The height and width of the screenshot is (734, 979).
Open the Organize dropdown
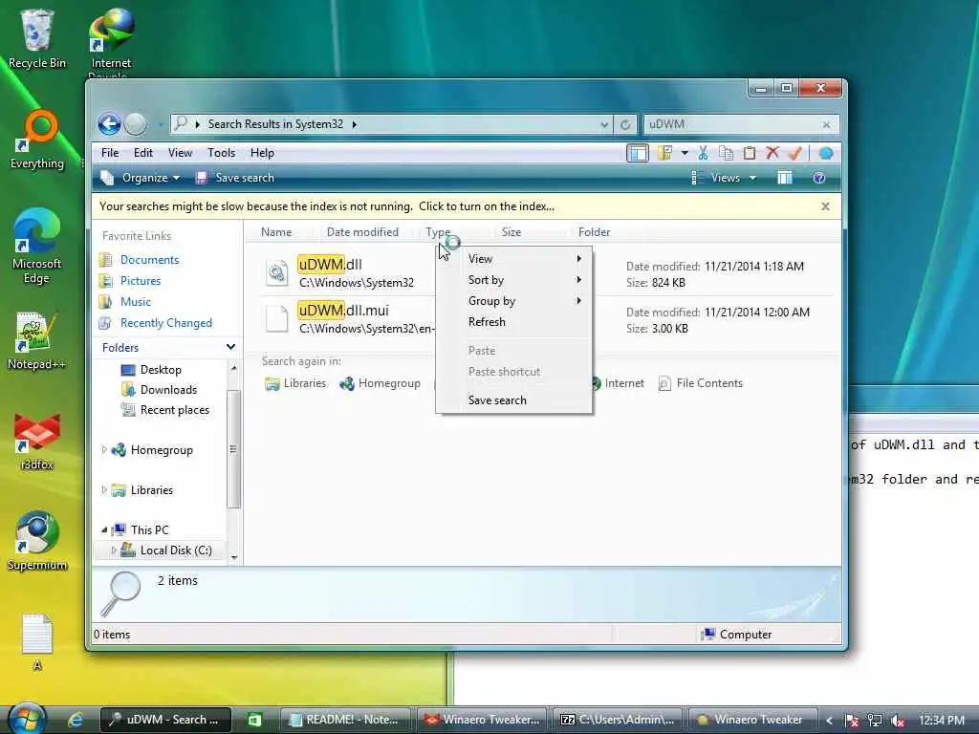141,178
